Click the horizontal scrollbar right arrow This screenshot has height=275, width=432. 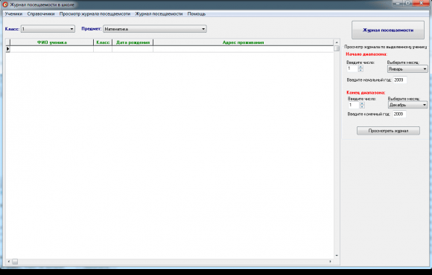[x=331, y=262]
